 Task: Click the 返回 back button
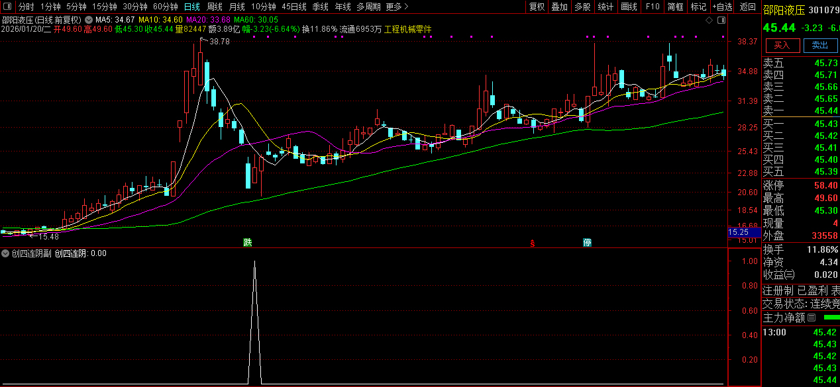[x=747, y=7]
